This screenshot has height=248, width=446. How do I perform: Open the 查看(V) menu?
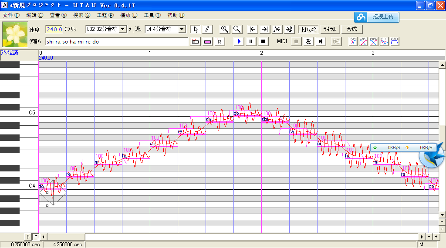(x=58, y=15)
